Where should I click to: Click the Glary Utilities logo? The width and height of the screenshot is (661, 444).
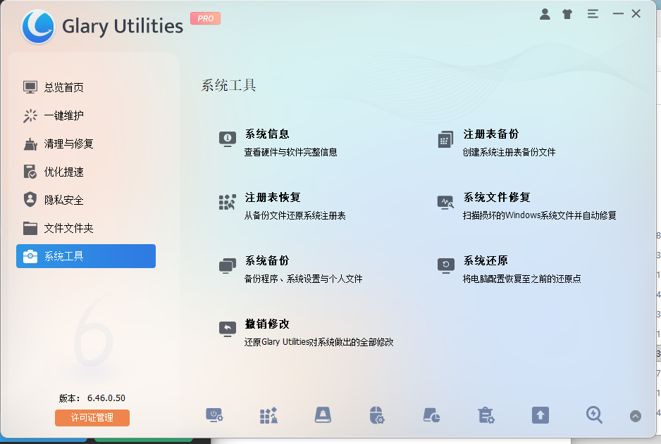pyautogui.click(x=38, y=26)
